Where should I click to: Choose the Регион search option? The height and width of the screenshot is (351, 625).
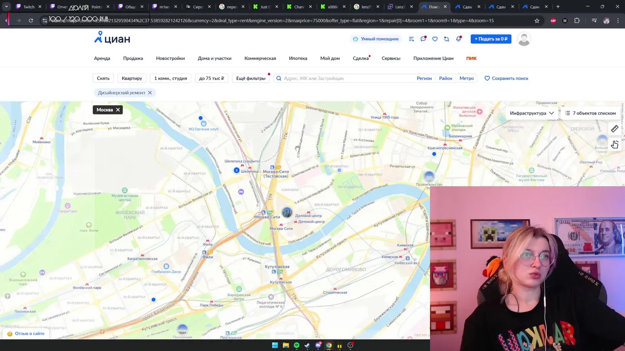[x=424, y=78]
